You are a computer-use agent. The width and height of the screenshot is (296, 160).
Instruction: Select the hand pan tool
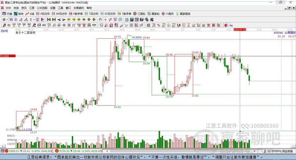pos(100,20)
